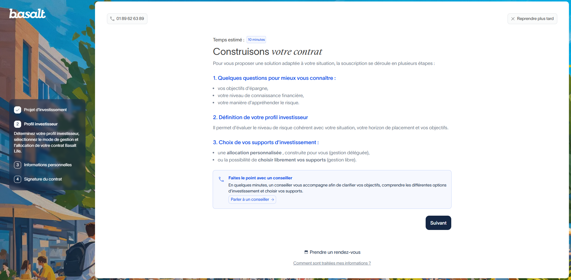This screenshot has width=571, height=280.
Task: Click the 10 minutes badge
Action: pyautogui.click(x=256, y=40)
